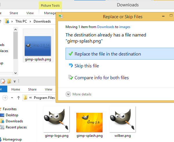Select gimp-splash.png thumbnail in Downloads window

[x=38, y=45]
